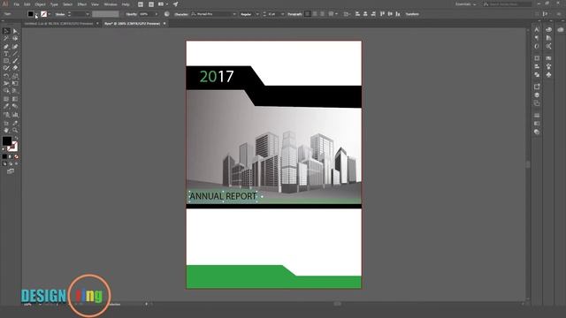This screenshot has height=318, width=566.
Task: Reset to default fill and stroke
Action: (4, 149)
